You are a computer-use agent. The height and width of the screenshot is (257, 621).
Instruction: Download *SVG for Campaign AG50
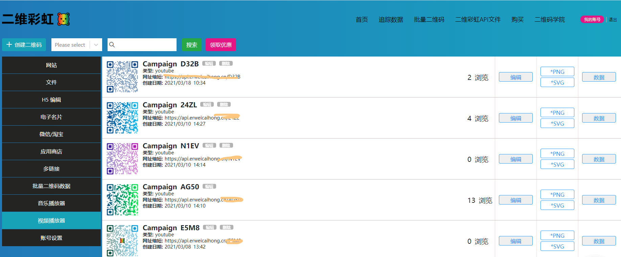(557, 206)
